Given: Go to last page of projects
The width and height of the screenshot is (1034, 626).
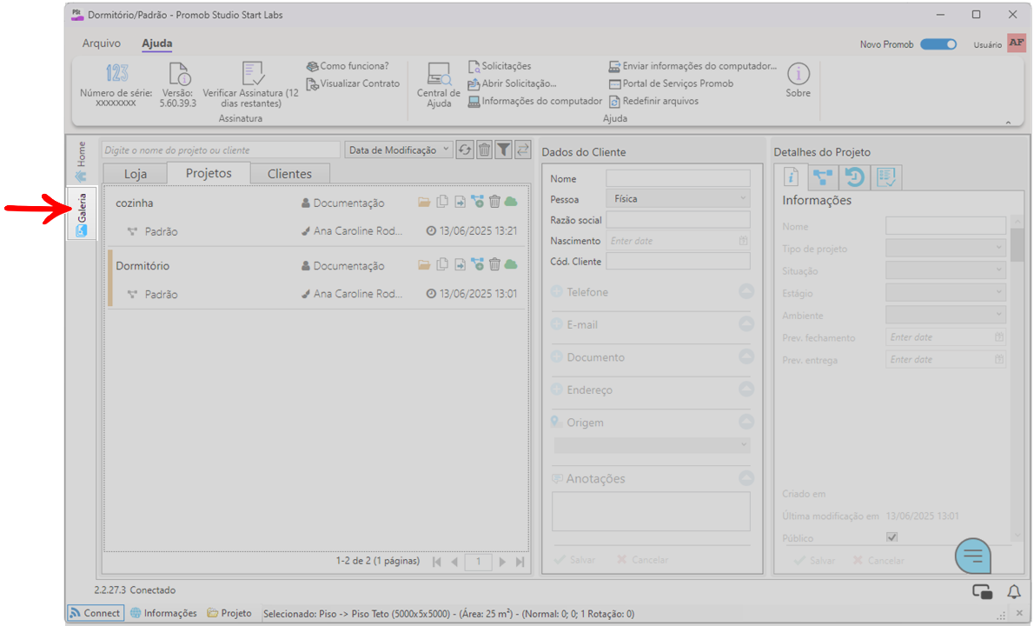Looking at the screenshot, I should pos(520,562).
